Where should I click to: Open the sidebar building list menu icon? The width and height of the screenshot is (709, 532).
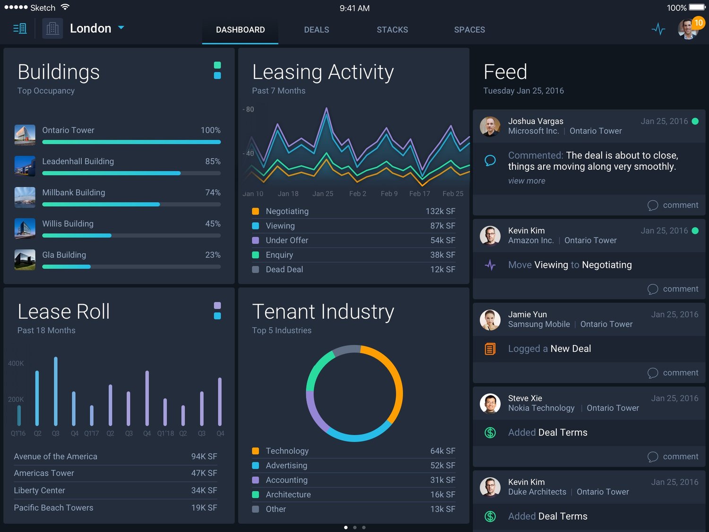[20, 29]
